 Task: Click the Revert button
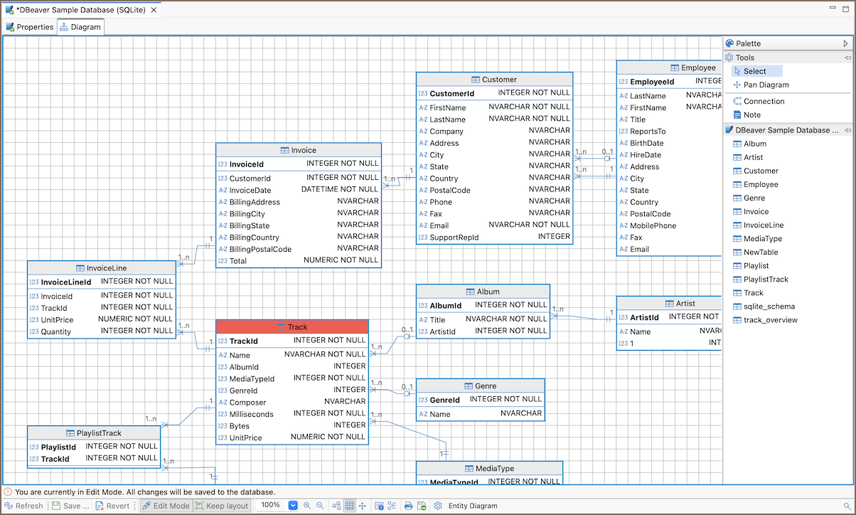point(112,506)
